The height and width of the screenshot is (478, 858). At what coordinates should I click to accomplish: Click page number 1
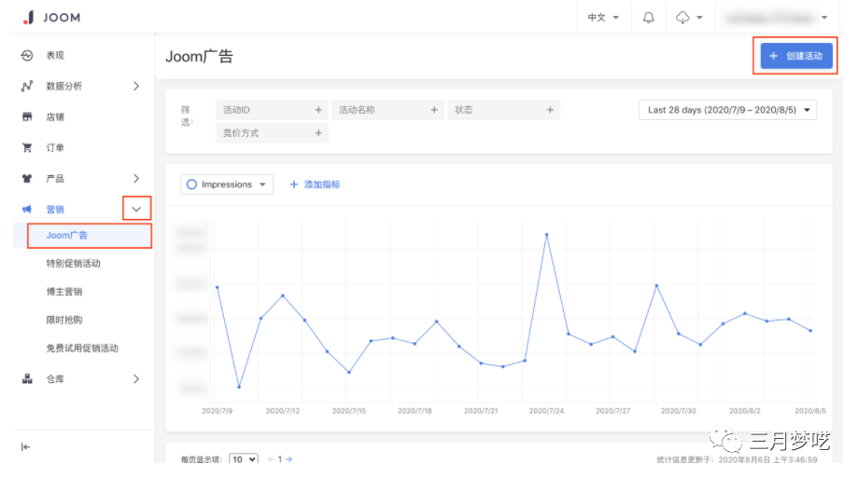tap(279, 459)
